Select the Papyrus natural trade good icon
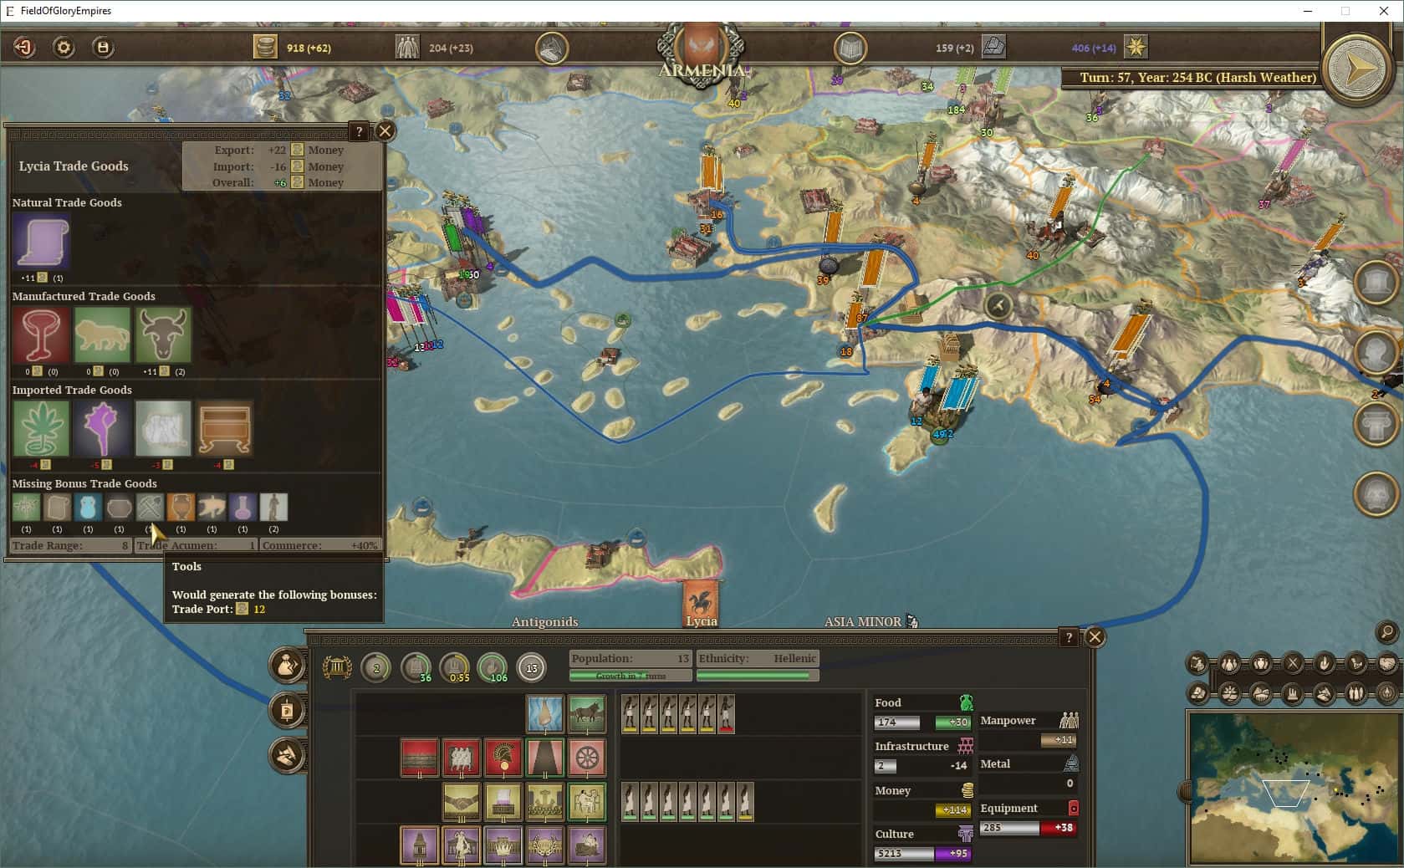 [x=39, y=243]
